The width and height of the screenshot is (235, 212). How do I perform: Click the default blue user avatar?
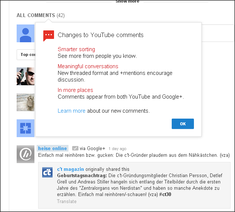click(26, 33)
